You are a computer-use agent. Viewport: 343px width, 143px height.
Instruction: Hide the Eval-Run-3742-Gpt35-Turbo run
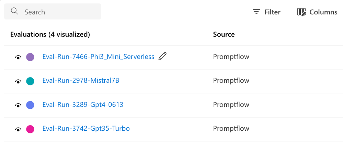(x=18, y=129)
